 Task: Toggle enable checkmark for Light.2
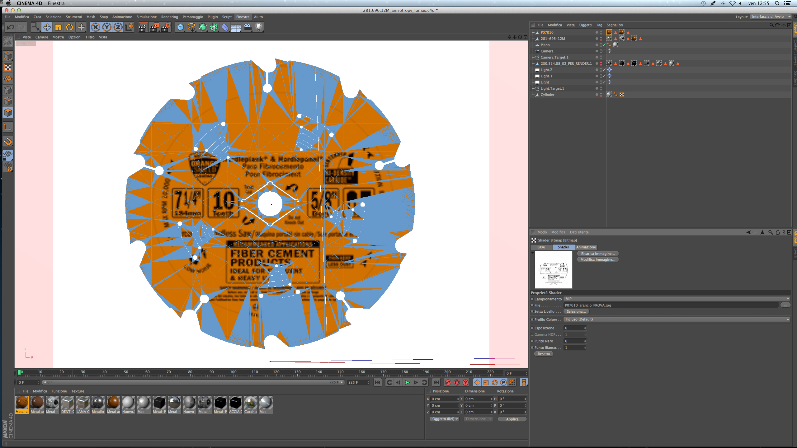(604, 70)
